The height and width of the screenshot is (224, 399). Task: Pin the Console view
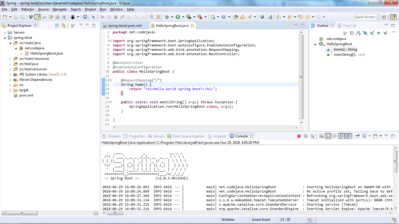(x=357, y=136)
